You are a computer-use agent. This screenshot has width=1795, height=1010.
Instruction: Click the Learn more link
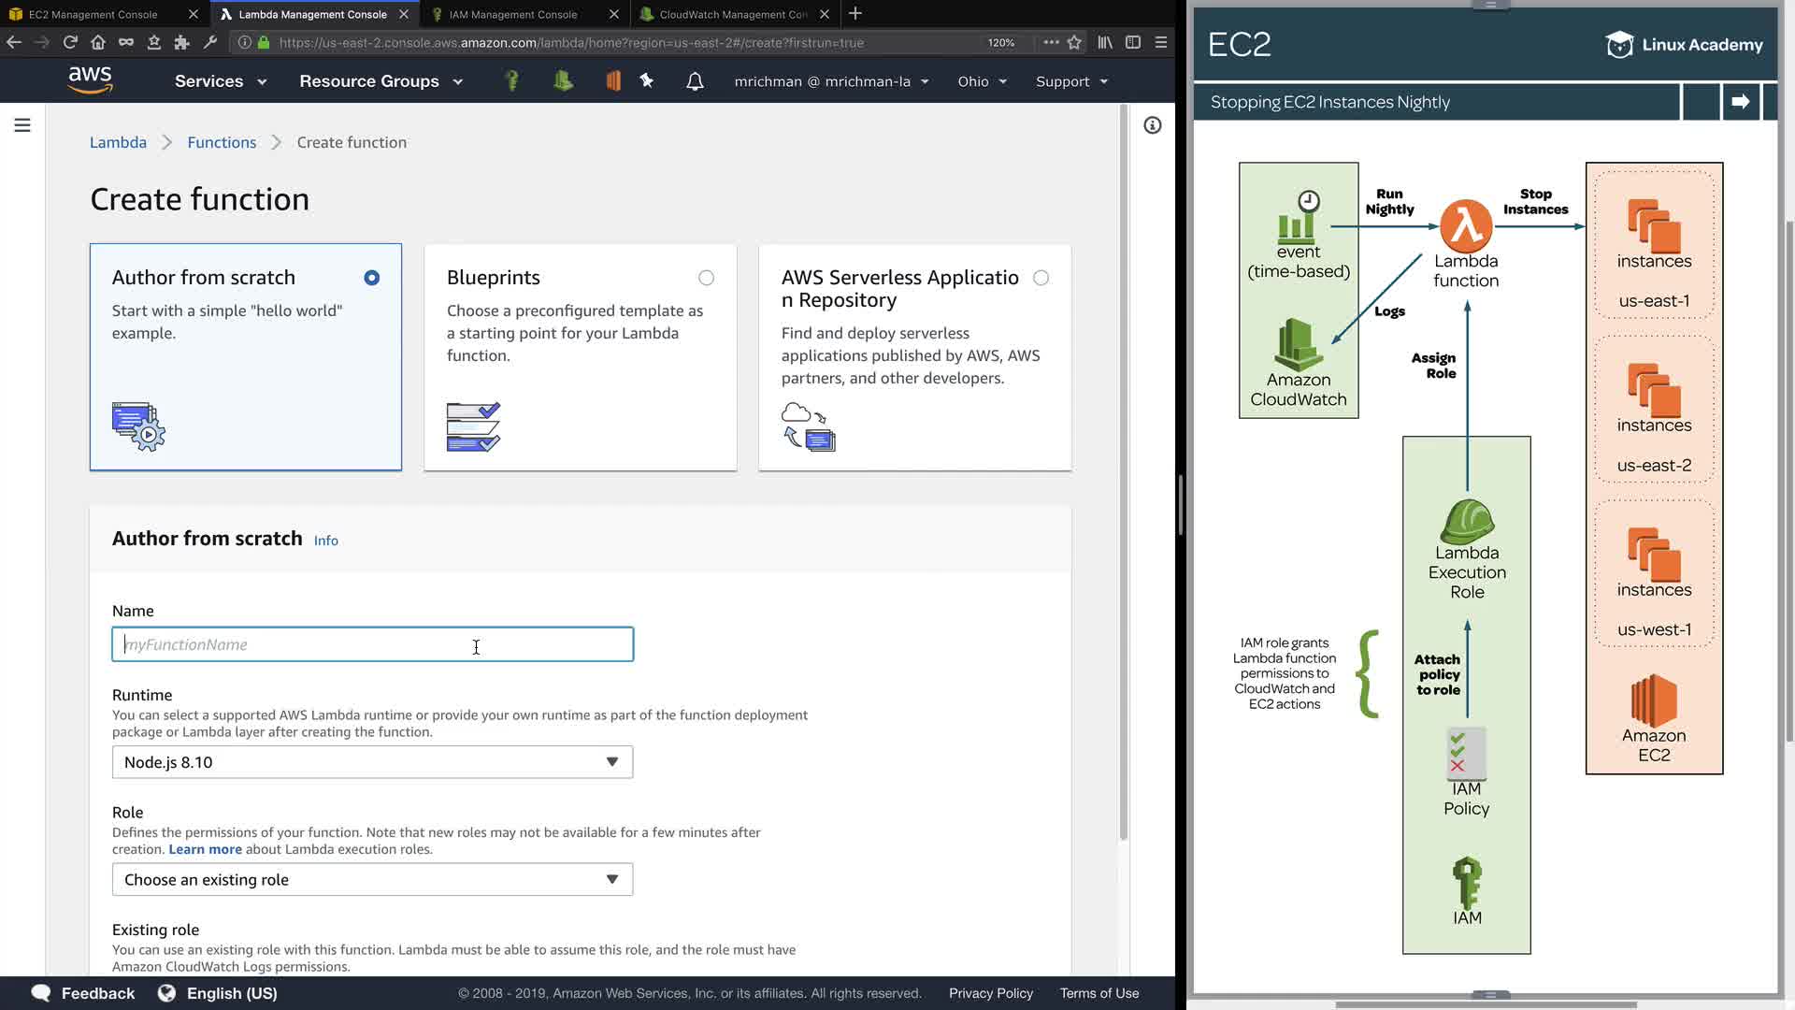pos(205,849)
